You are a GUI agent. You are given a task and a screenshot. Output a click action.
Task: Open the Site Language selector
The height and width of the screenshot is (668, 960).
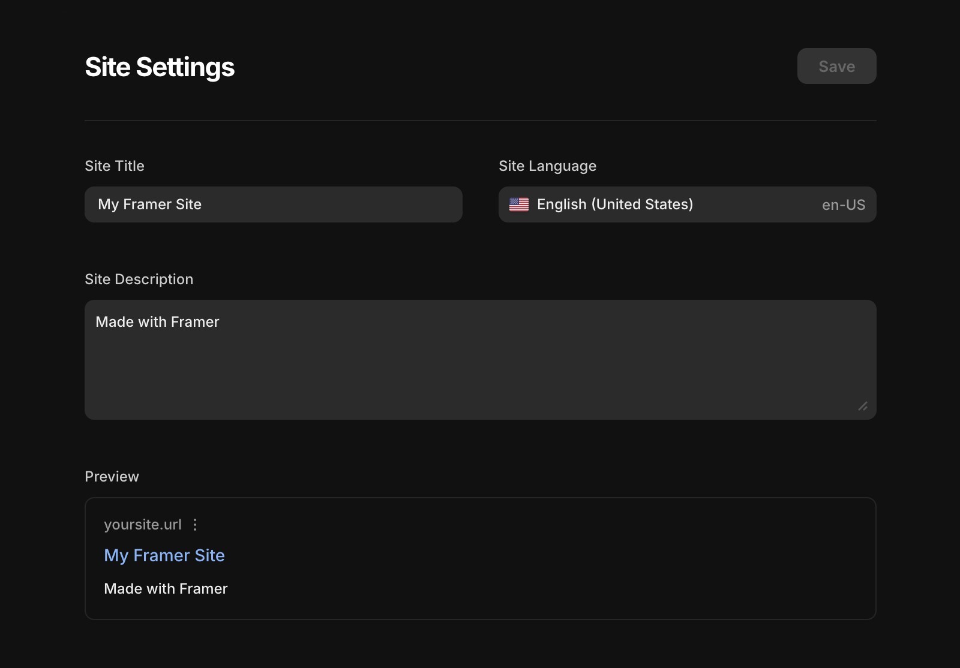[686, 204]
